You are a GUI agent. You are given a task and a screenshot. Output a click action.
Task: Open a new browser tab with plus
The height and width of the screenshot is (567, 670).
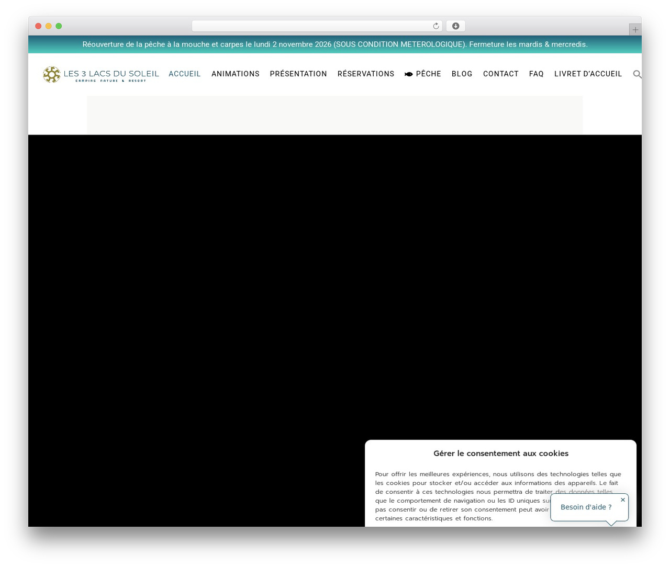635,30
